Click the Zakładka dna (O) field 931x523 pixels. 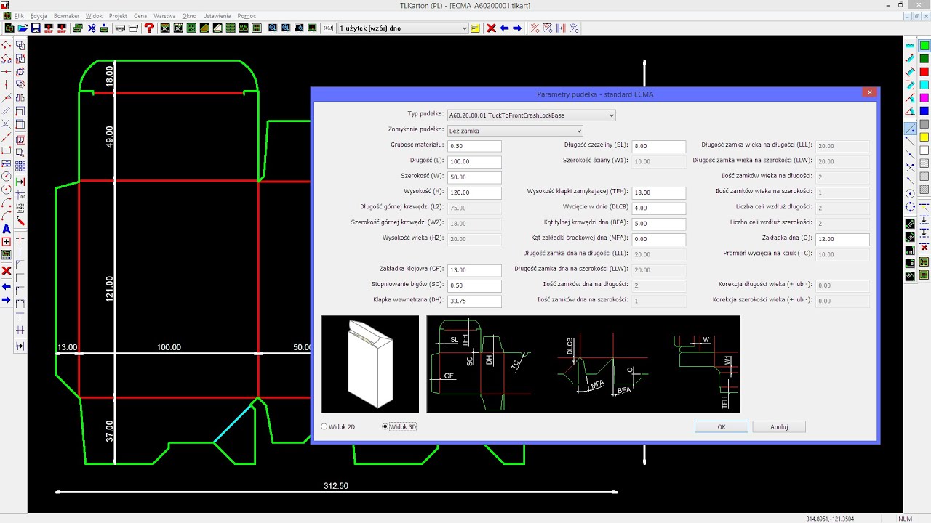pos(843,239)
